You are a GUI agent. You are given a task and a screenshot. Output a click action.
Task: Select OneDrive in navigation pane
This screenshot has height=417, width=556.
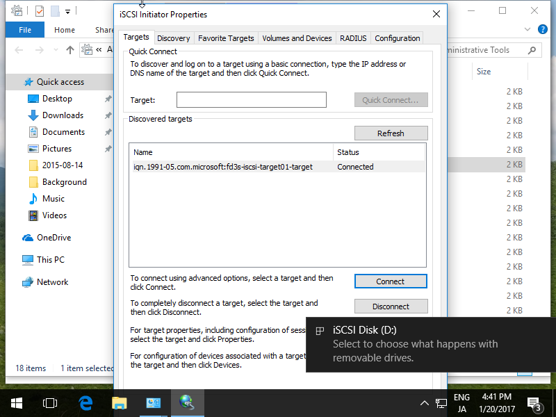pos(54,238)
